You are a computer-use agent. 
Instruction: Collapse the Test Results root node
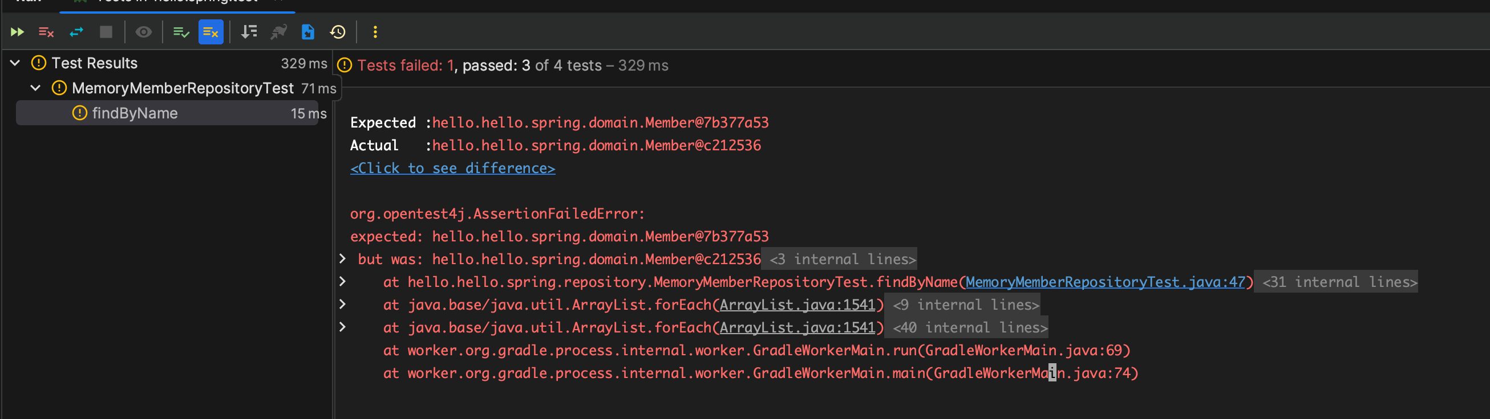coord(15,63)
